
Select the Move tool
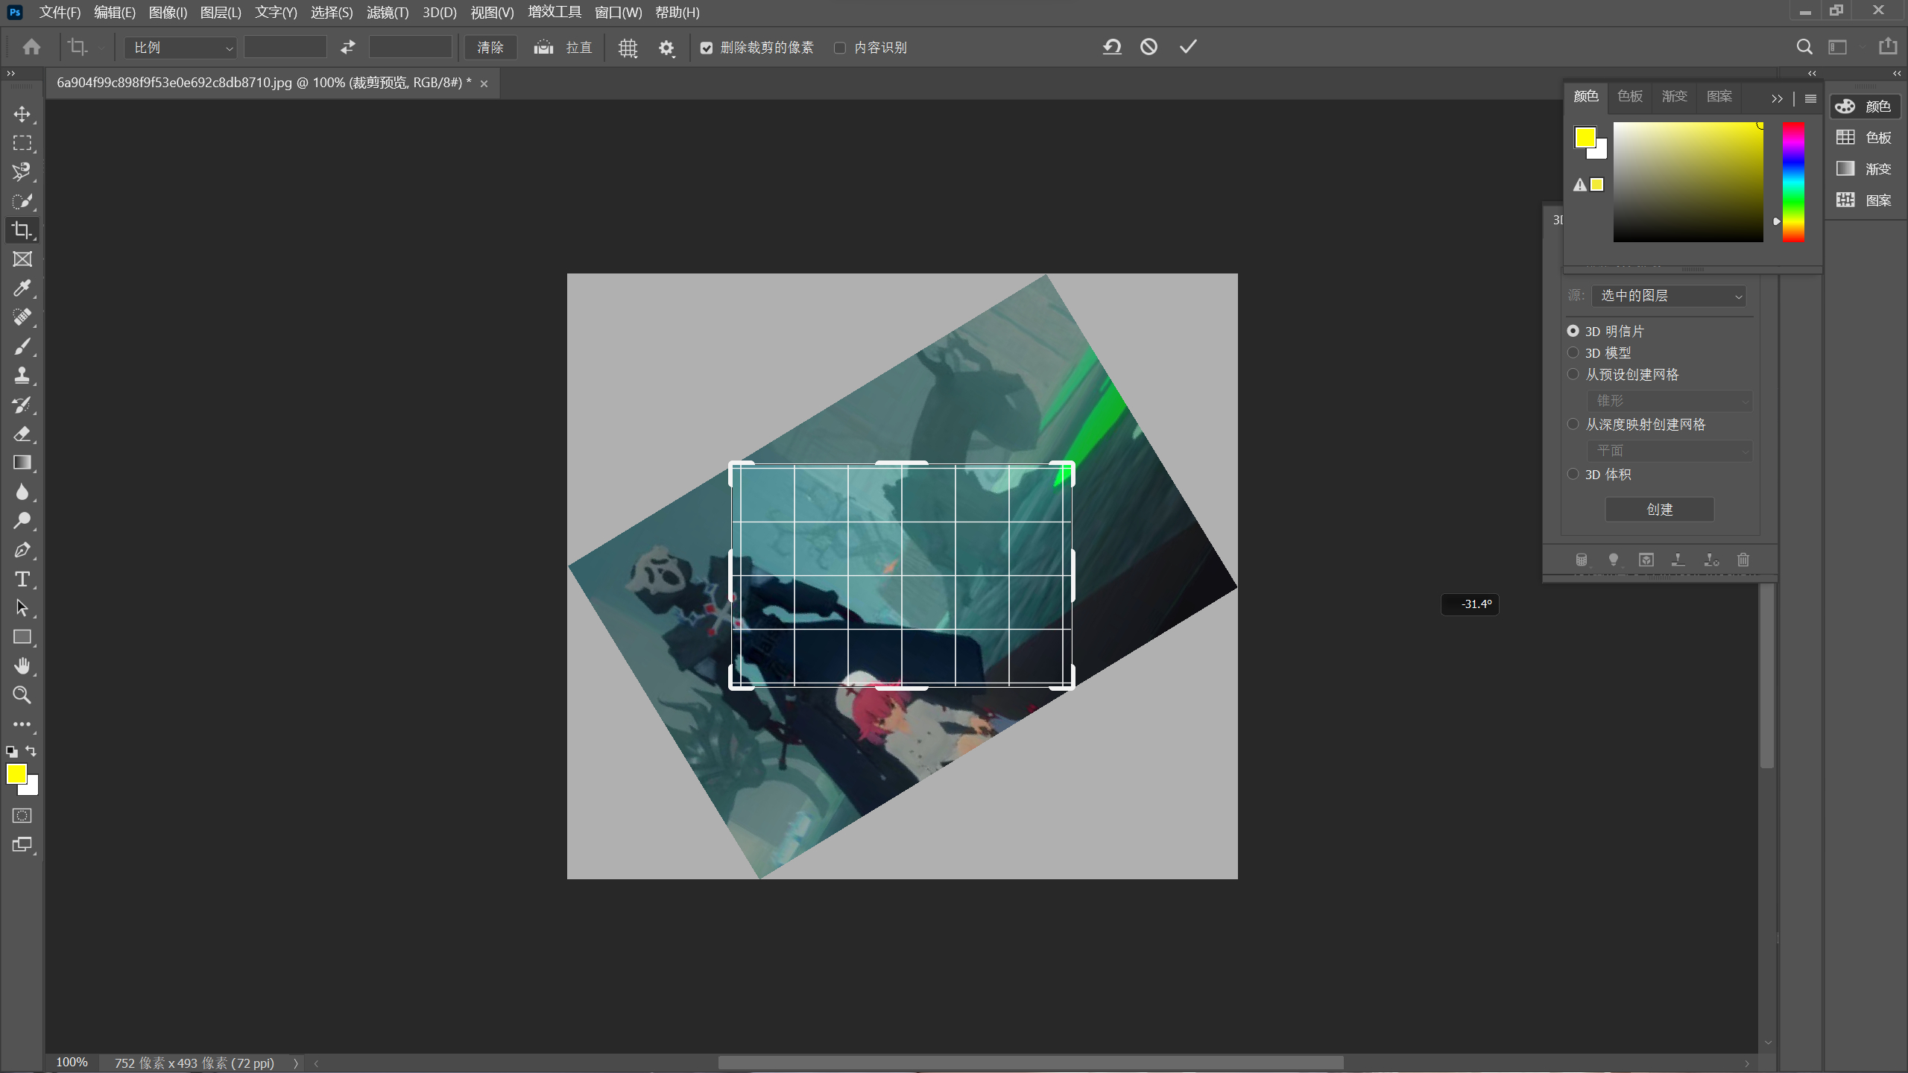click(22, 114)
